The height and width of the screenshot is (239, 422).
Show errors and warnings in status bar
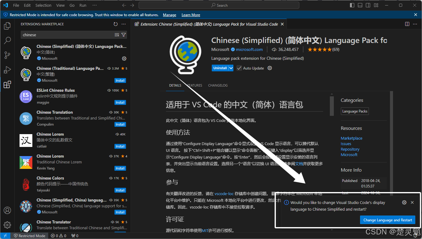pos(59,236)
